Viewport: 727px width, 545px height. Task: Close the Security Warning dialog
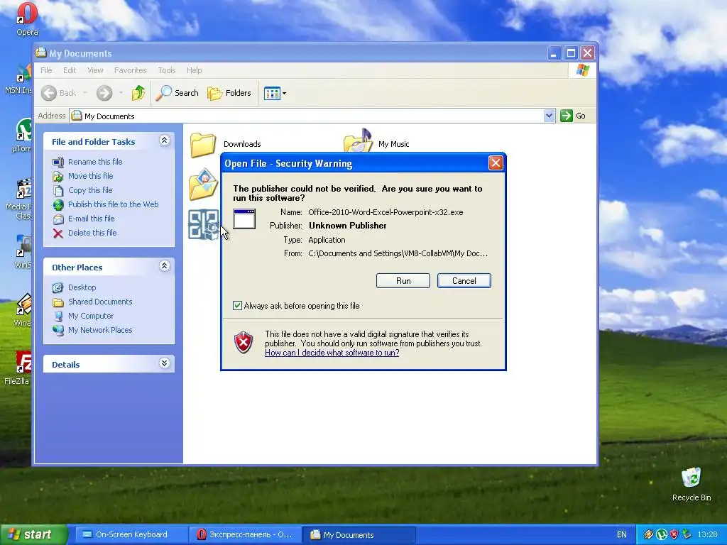[496, 163]
